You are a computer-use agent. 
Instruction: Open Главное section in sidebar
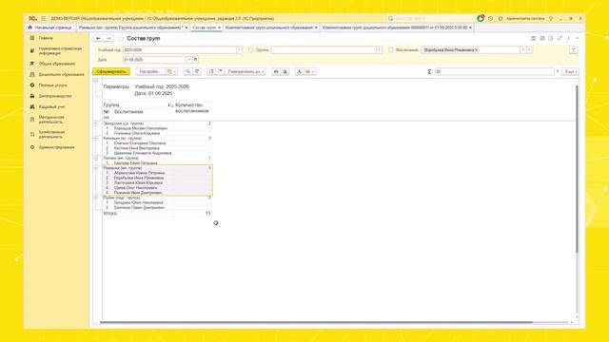point(46,38)
